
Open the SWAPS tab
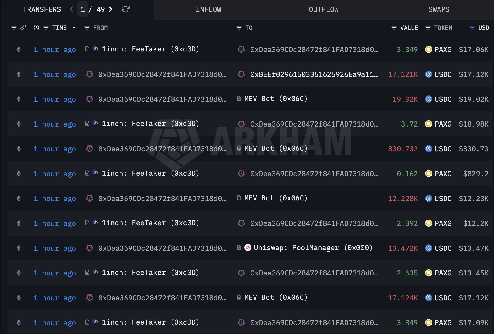point(439,9)
